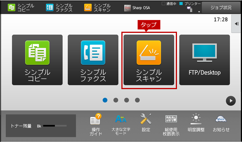Expand the printer status dropdown arrow
The width and height of the screenshot is (242, 142).
[x=199, y=12]
